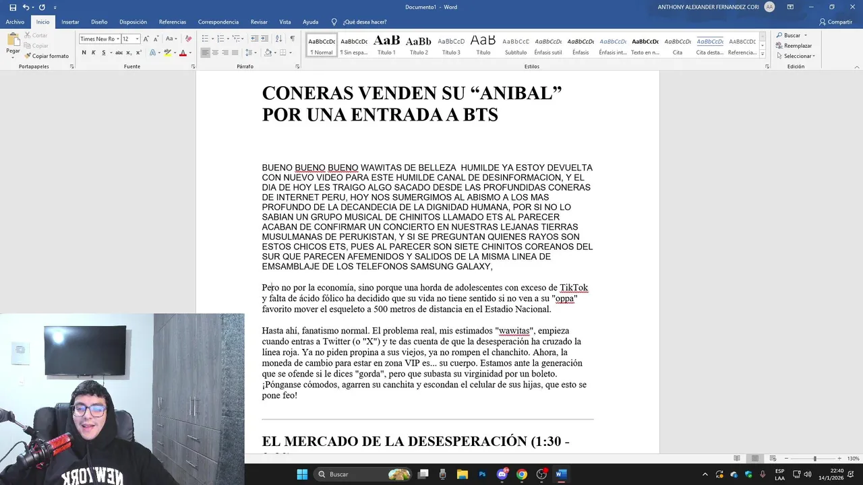Open Discord from the taskbar
Image resolution: width=863 pixels, height=485 pixels.
pos(502,474)
